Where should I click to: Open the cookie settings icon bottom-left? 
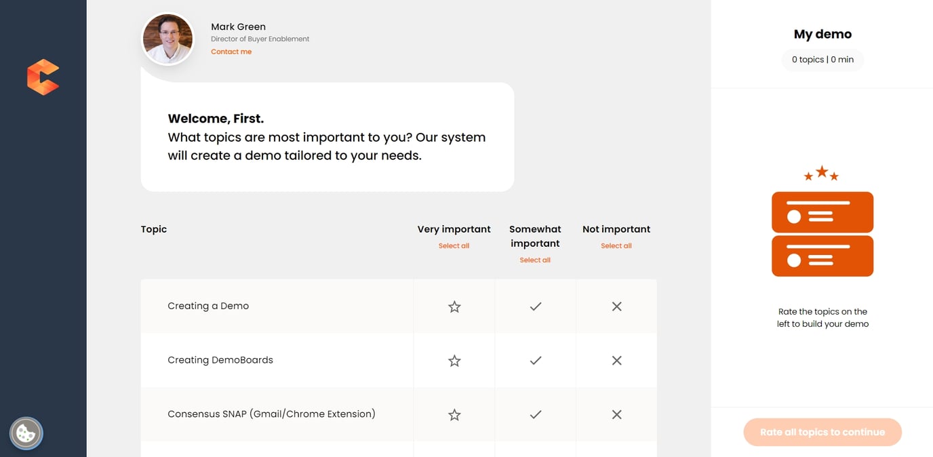[26, 433]
